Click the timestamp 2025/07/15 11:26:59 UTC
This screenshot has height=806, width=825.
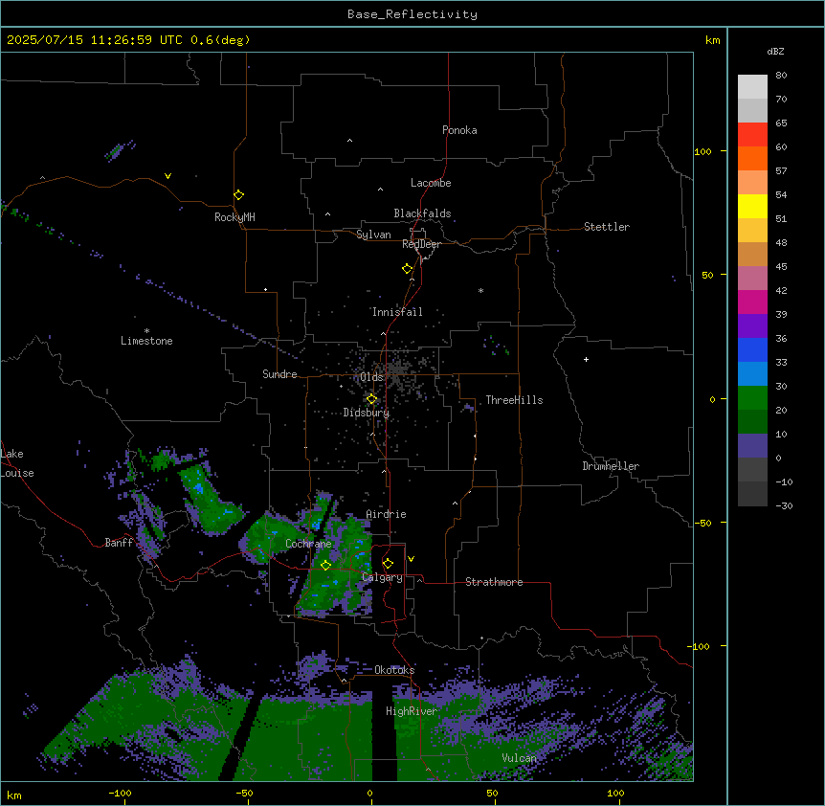click(95, 40)
